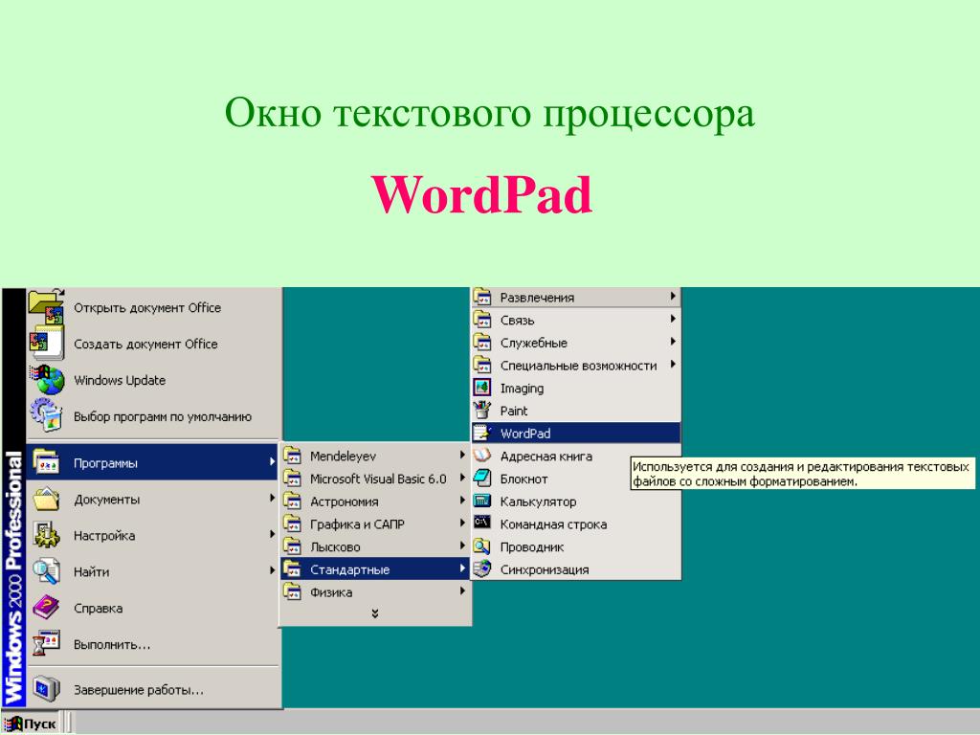This screenshot has width=980, height=735.
Task: Click the Настройка gear icon
Action: [46, 535]
